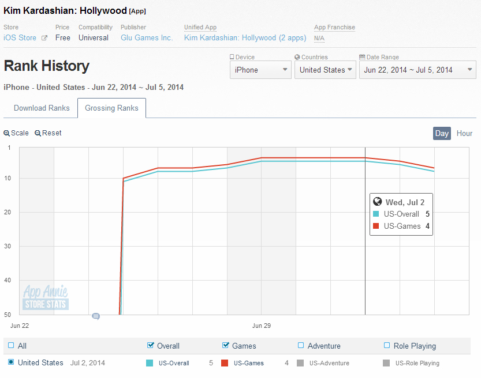
Task: Click the US-Overall text in the tooltip
Action: click(401, 214)
